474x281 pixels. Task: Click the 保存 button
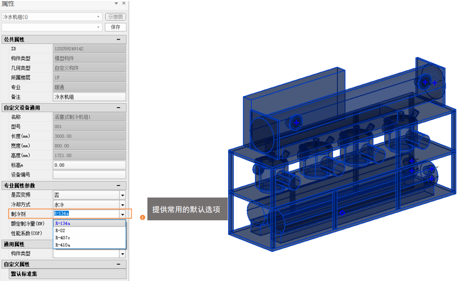click(x=116, y=27)
